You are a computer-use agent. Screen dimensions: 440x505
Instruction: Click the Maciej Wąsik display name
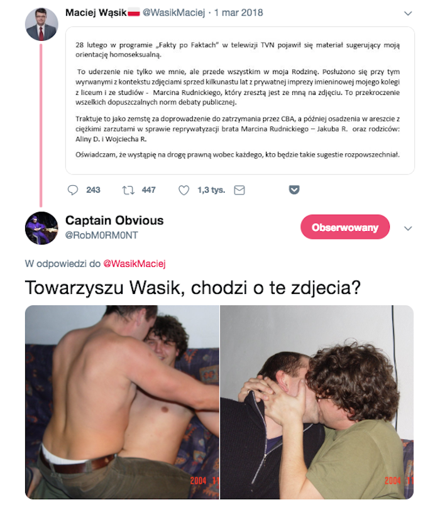tap(96, 13)
